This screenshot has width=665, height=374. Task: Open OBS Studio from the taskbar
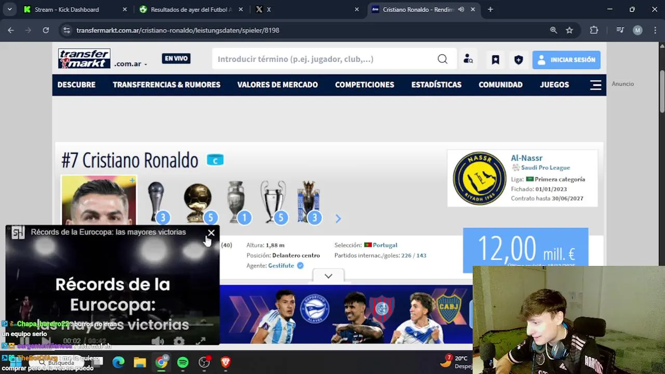204,362
